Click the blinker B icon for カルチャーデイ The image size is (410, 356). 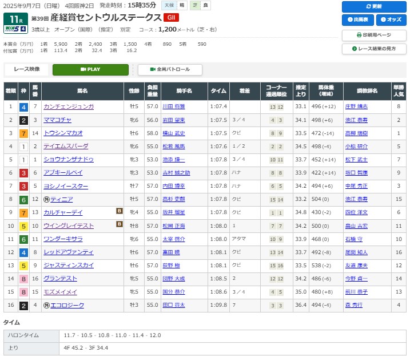coord(120,212)
